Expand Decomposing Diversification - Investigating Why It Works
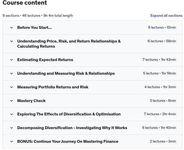This screenshot has width=184, height=150. click(x=72, y=128)
